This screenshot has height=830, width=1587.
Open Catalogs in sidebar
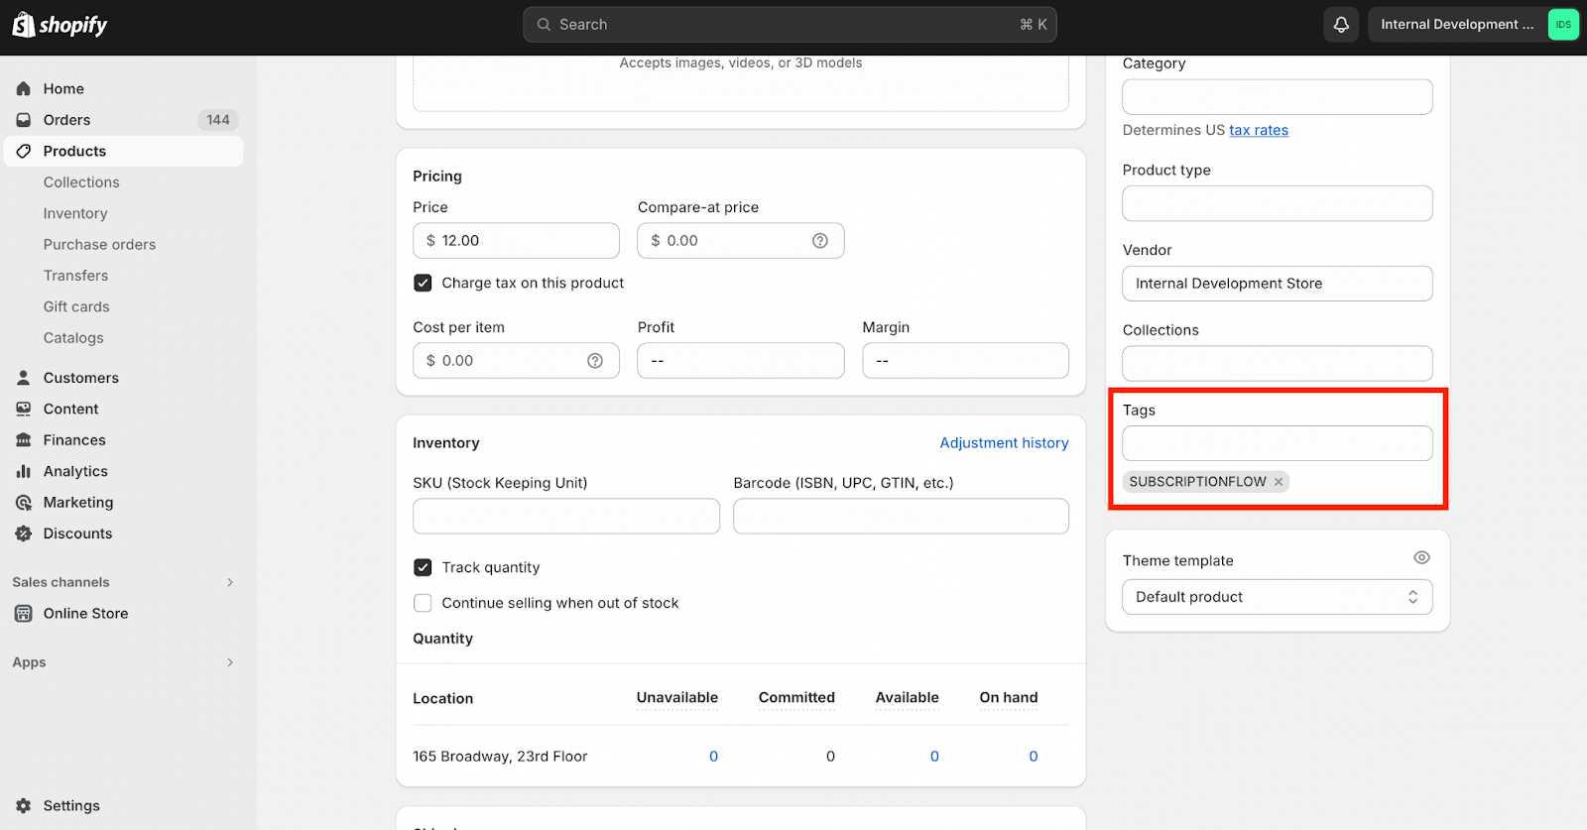tap(73, 338)
